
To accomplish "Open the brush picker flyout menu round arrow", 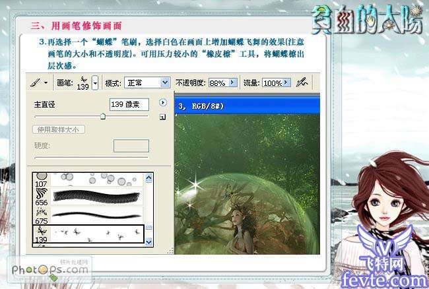I will pyautogui.click(x=163, y=102).
